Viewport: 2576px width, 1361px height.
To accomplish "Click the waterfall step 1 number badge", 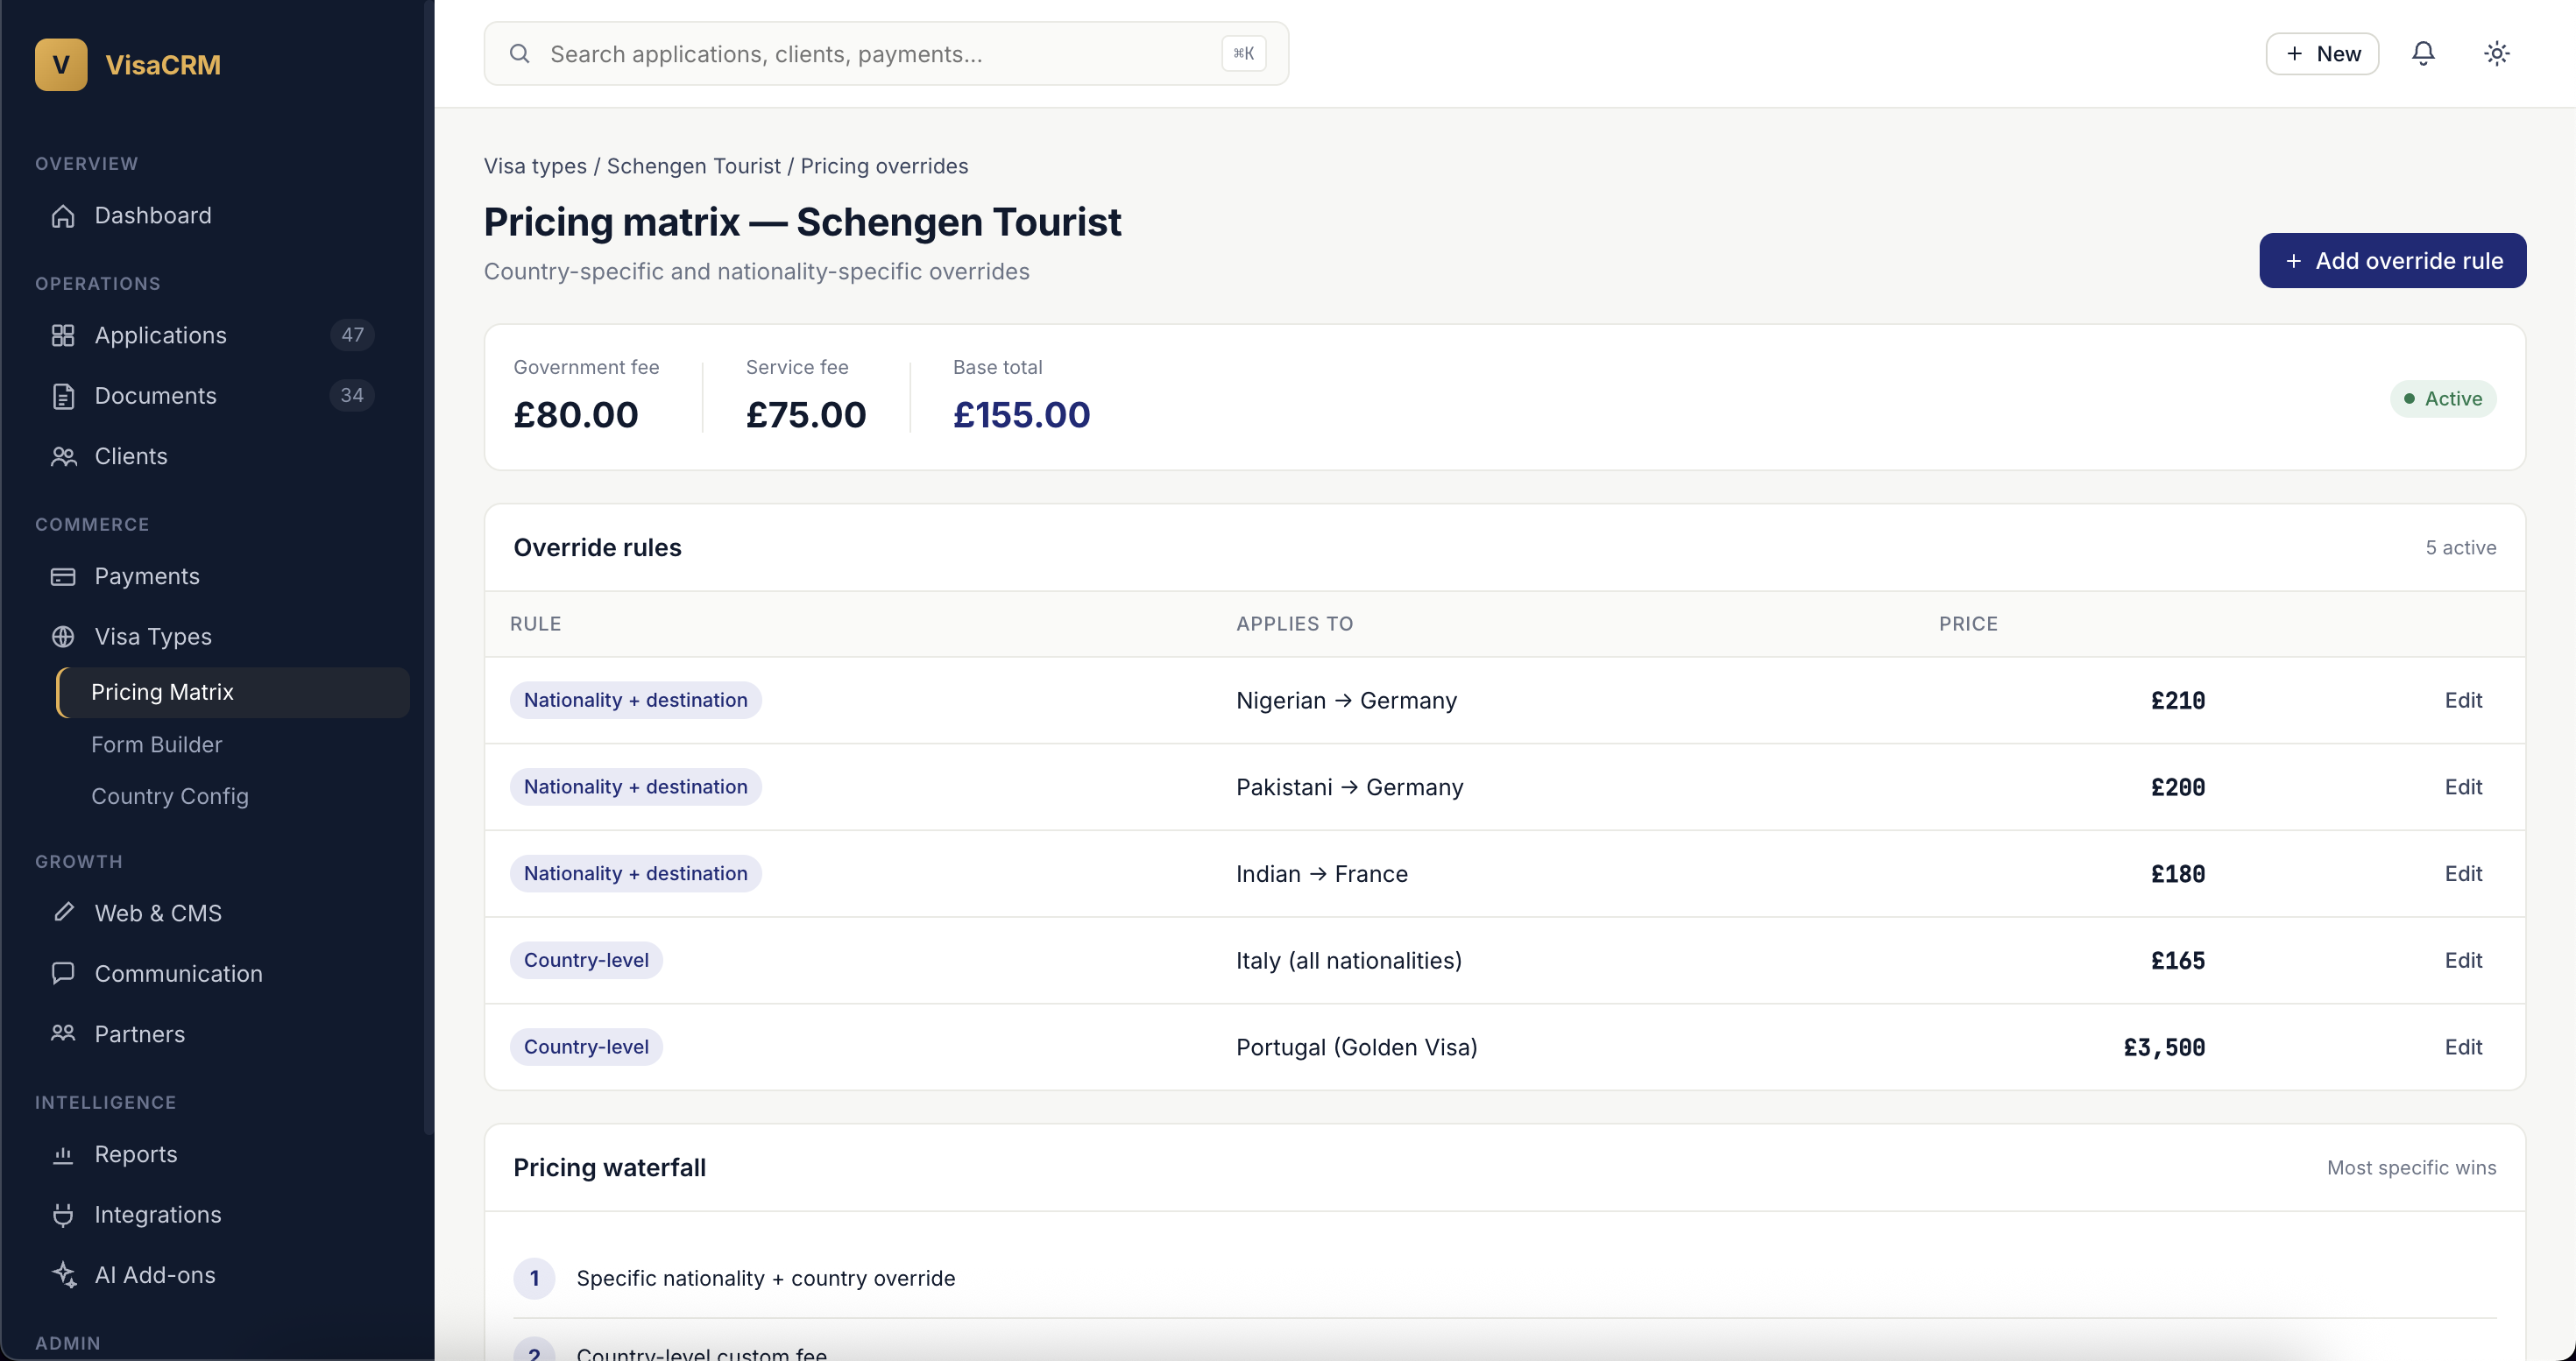I will click(x=534, y=1279).
